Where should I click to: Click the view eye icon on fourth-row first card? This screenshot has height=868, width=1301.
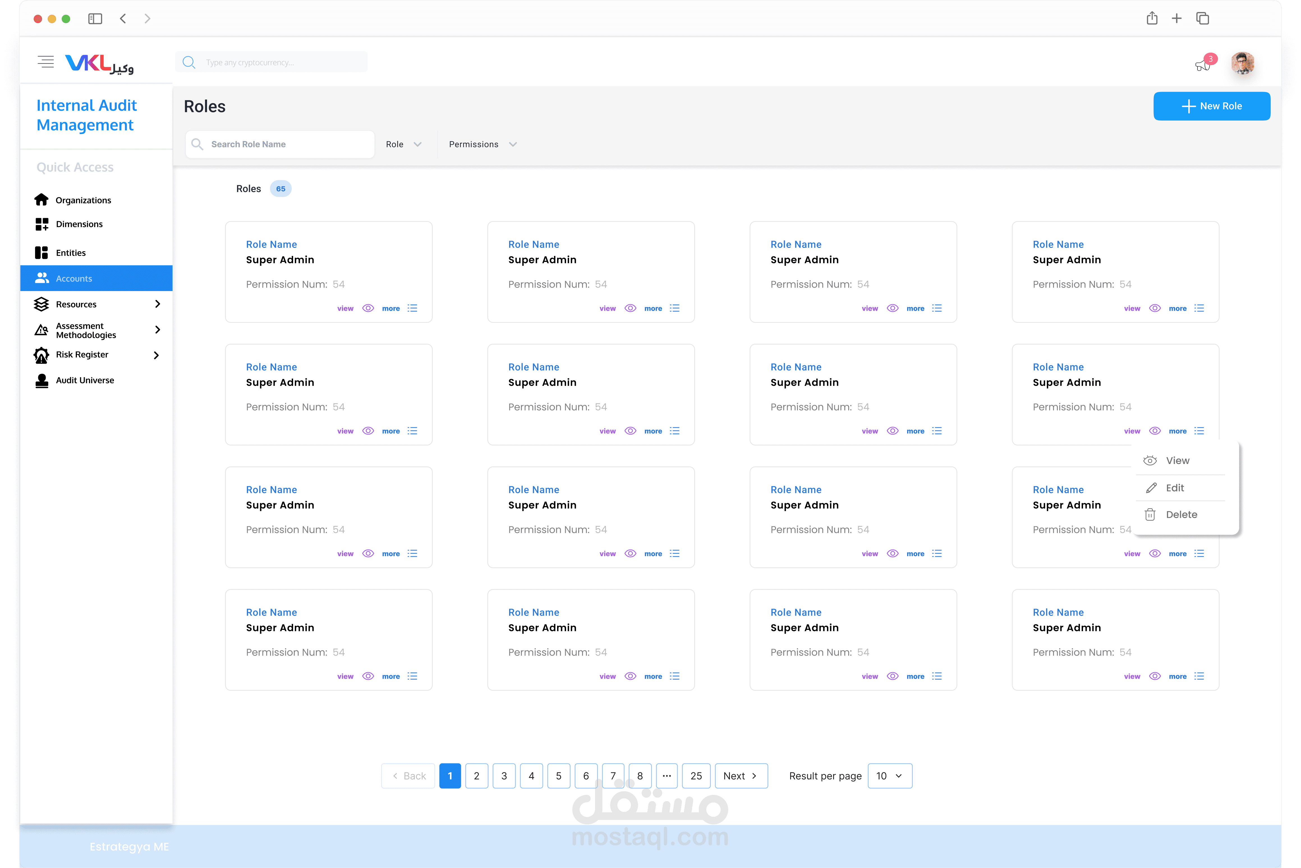(368, 676)
